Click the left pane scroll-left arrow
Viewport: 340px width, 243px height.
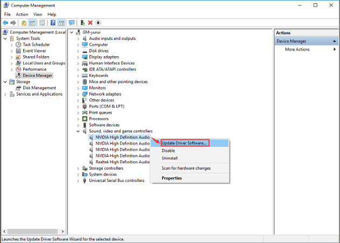[4, 232]
